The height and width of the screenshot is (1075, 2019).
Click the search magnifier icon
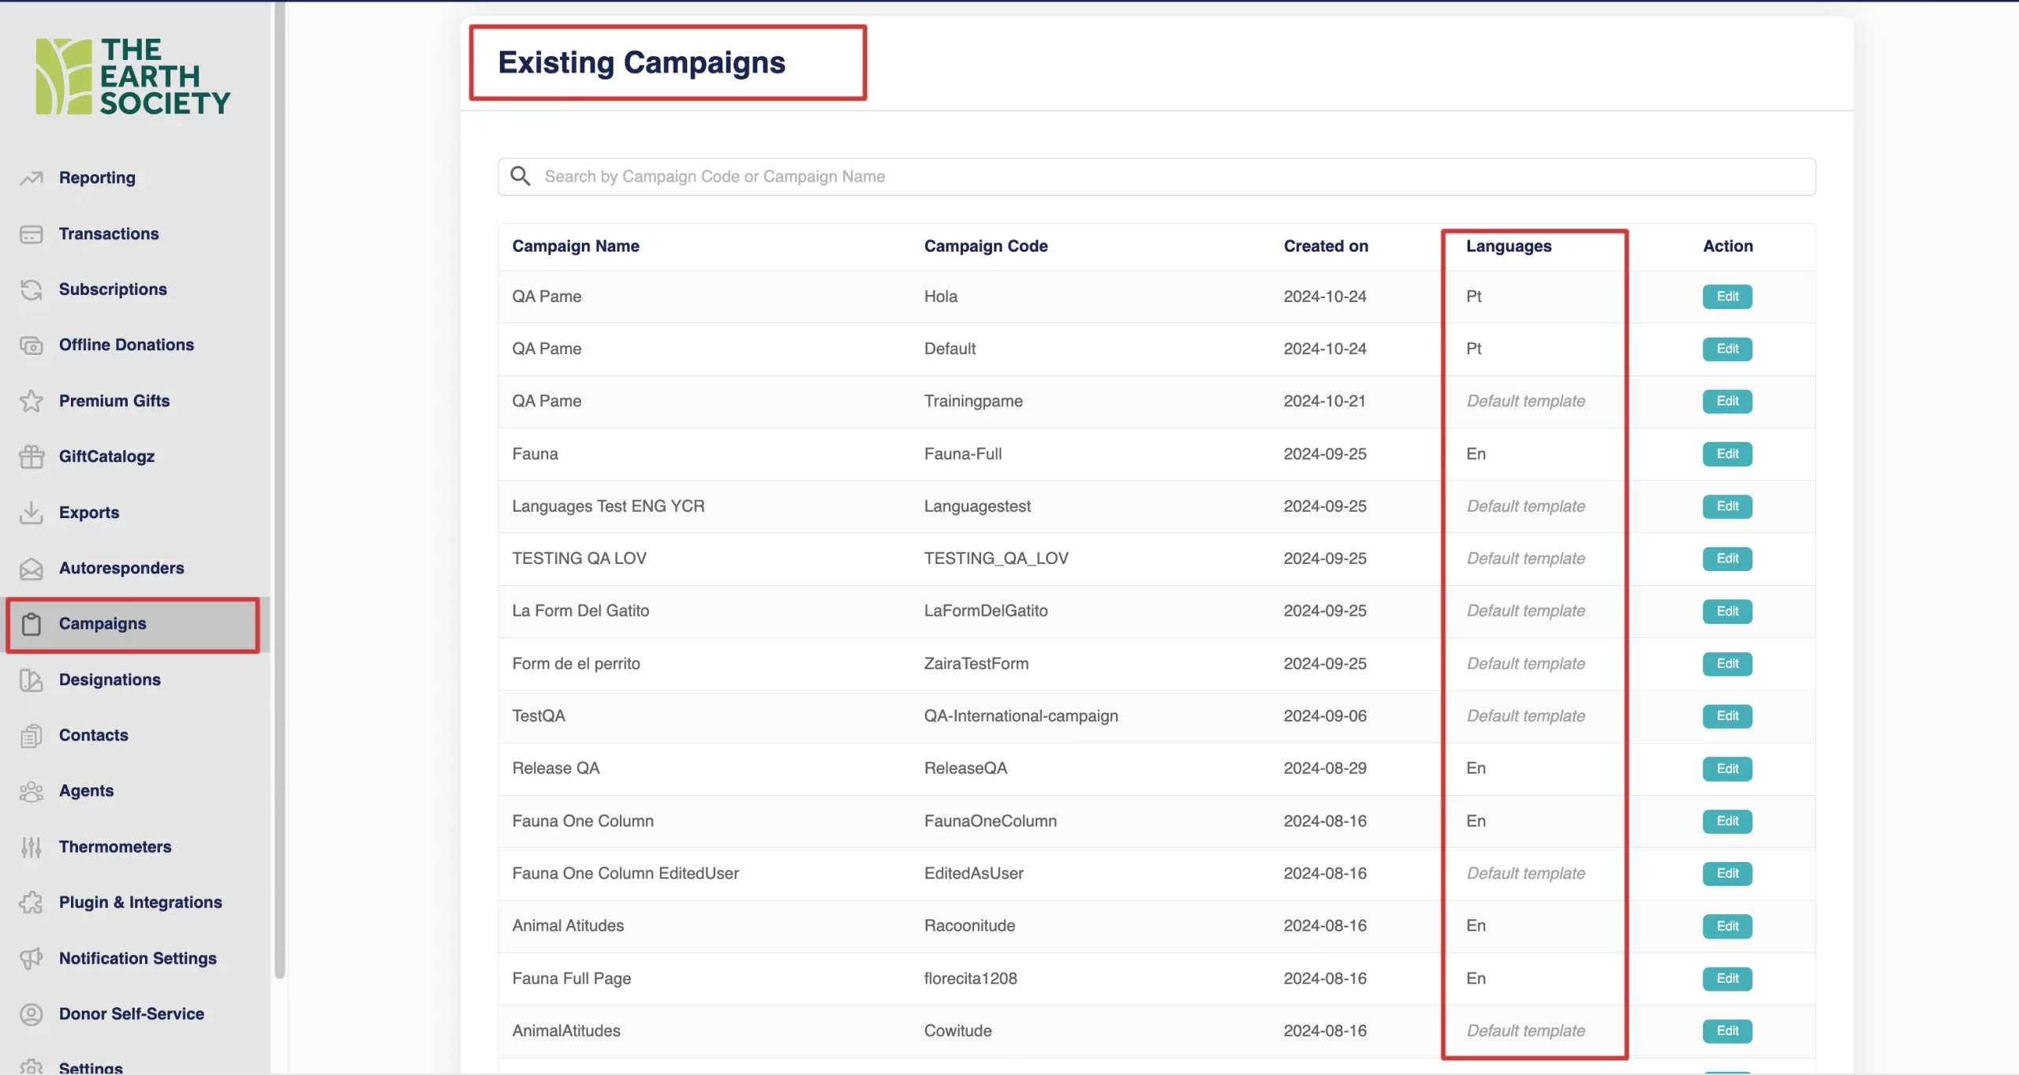[x=521, y=176]
